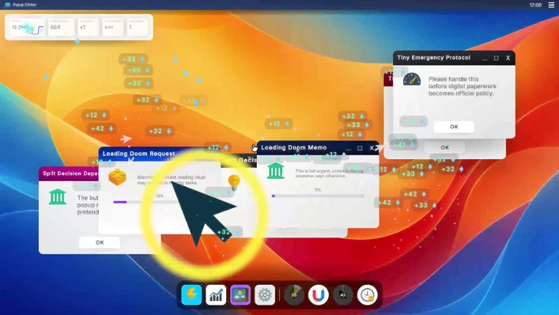Click the 10.3M points stat card
The height and width of the screenshot is (315, 559).
27,27
